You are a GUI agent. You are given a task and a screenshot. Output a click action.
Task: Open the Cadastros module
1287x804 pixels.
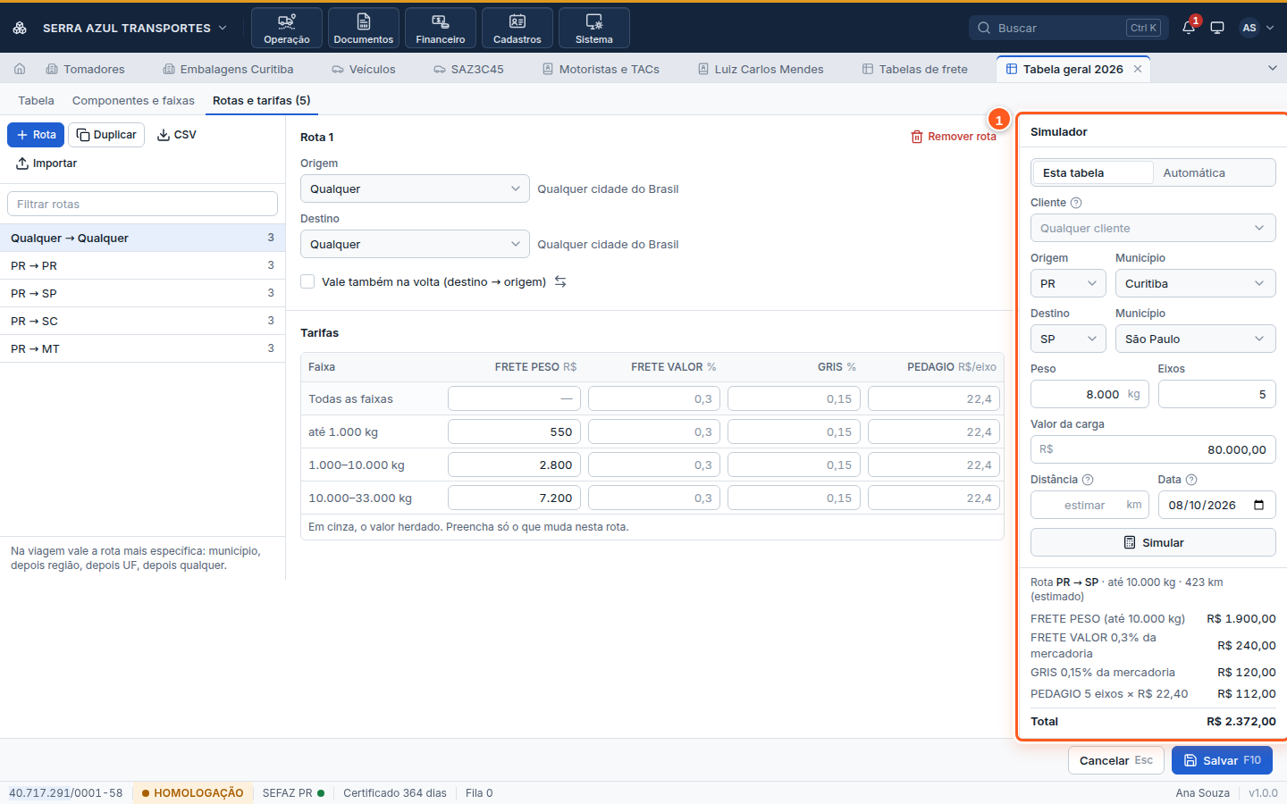click(517, 28)
